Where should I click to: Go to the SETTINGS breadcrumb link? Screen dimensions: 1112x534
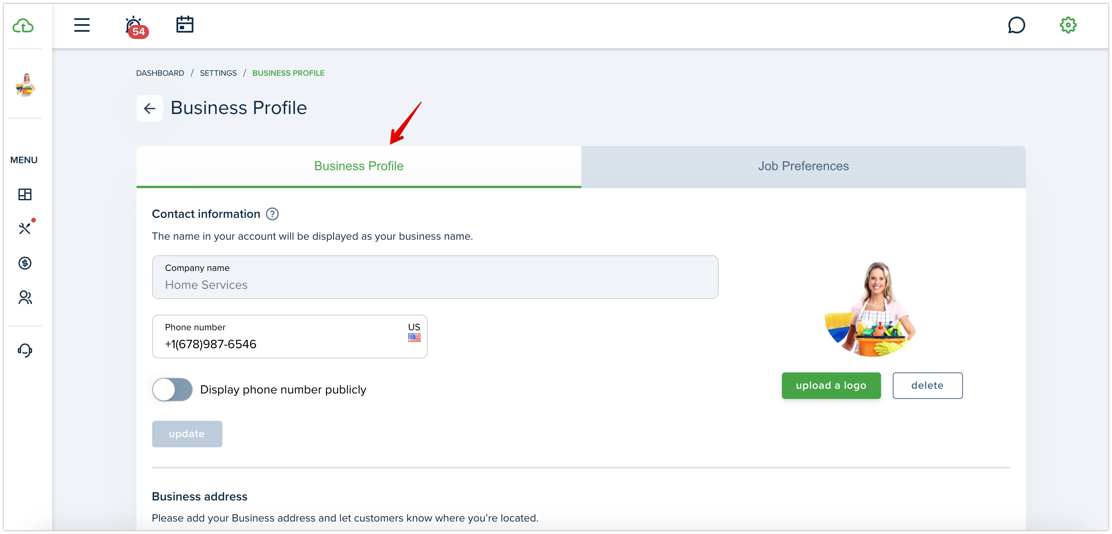pyautogui.click(x=218, y=73)
